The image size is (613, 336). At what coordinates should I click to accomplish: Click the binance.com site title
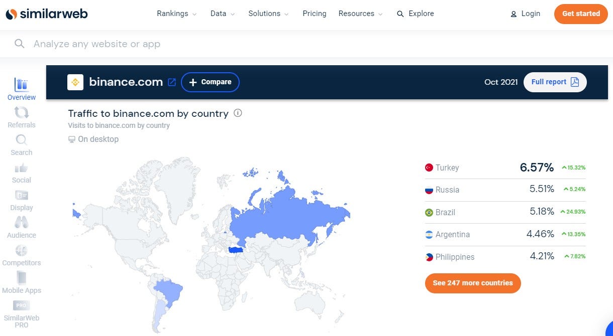(126, 82)
